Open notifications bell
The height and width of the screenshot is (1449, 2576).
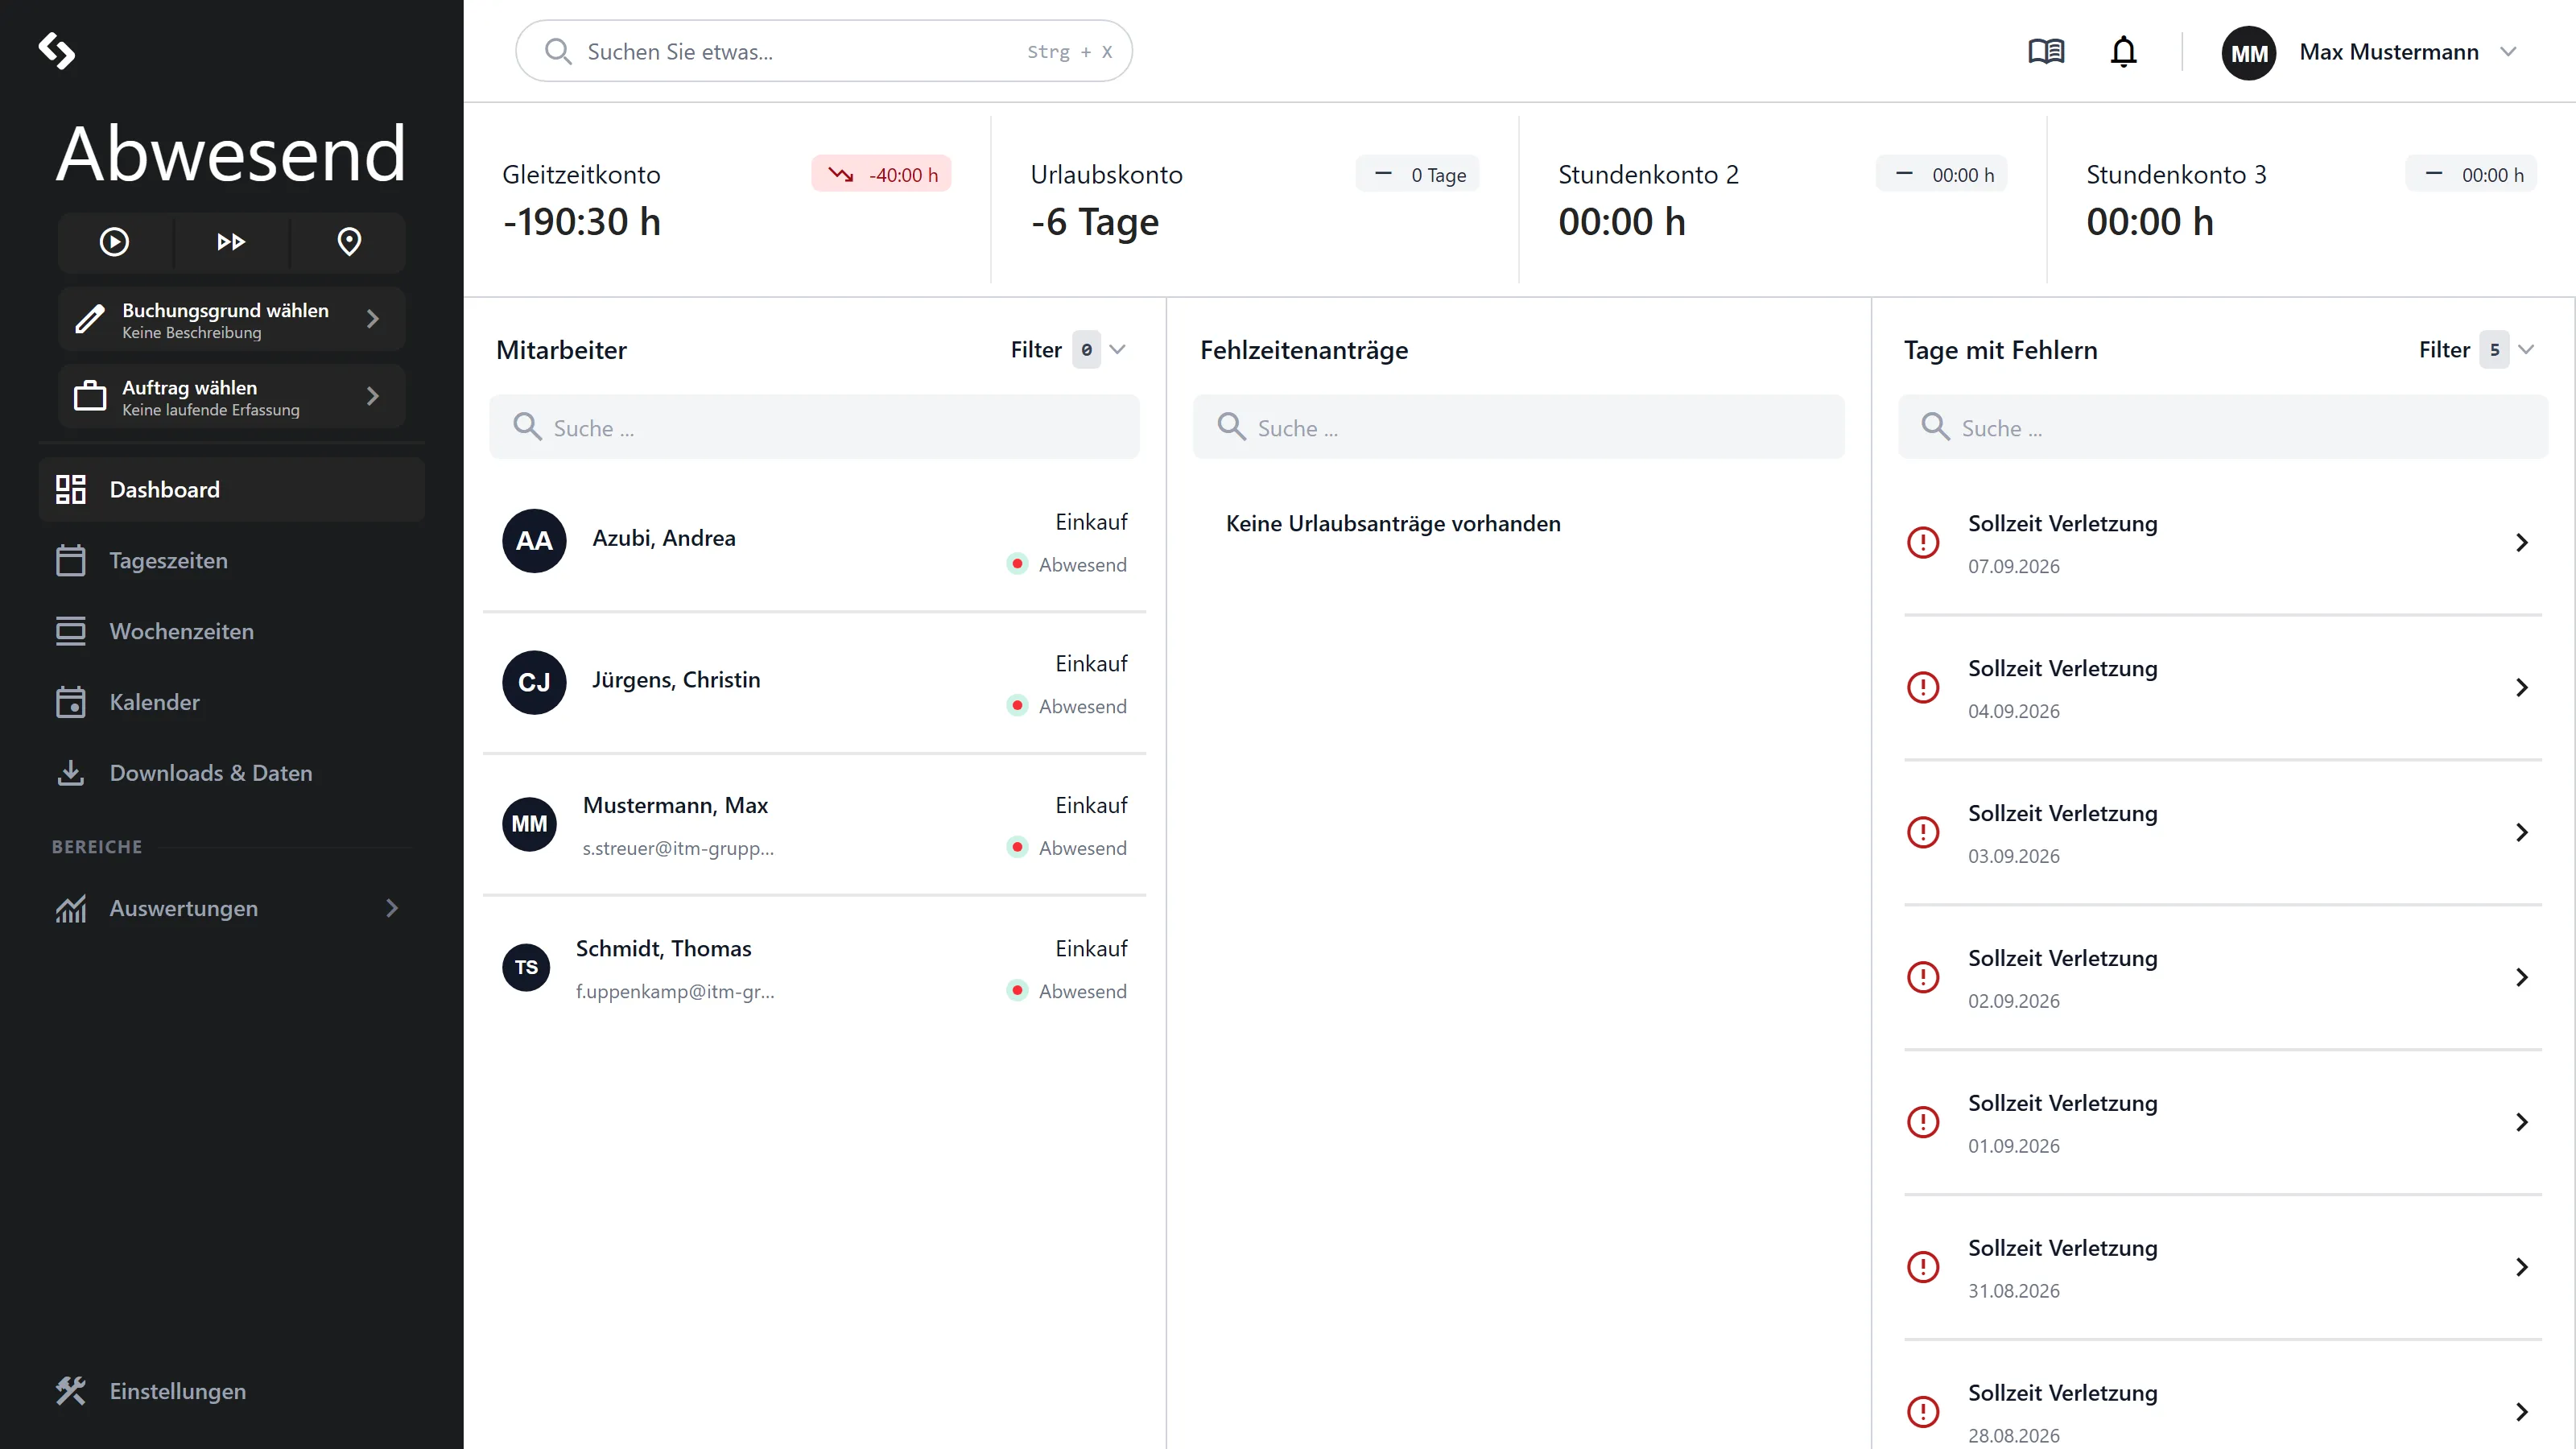pyautogui.click(x=2123, y=51)
